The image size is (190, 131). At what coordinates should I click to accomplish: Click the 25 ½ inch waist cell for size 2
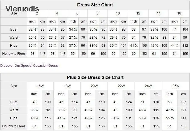pos(32,38)
